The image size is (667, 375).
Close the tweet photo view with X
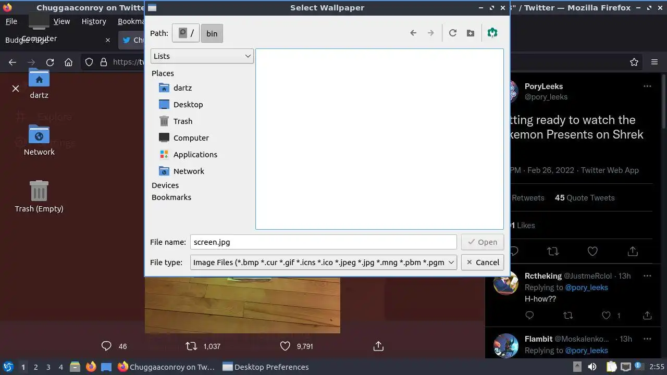pos(16,89)
